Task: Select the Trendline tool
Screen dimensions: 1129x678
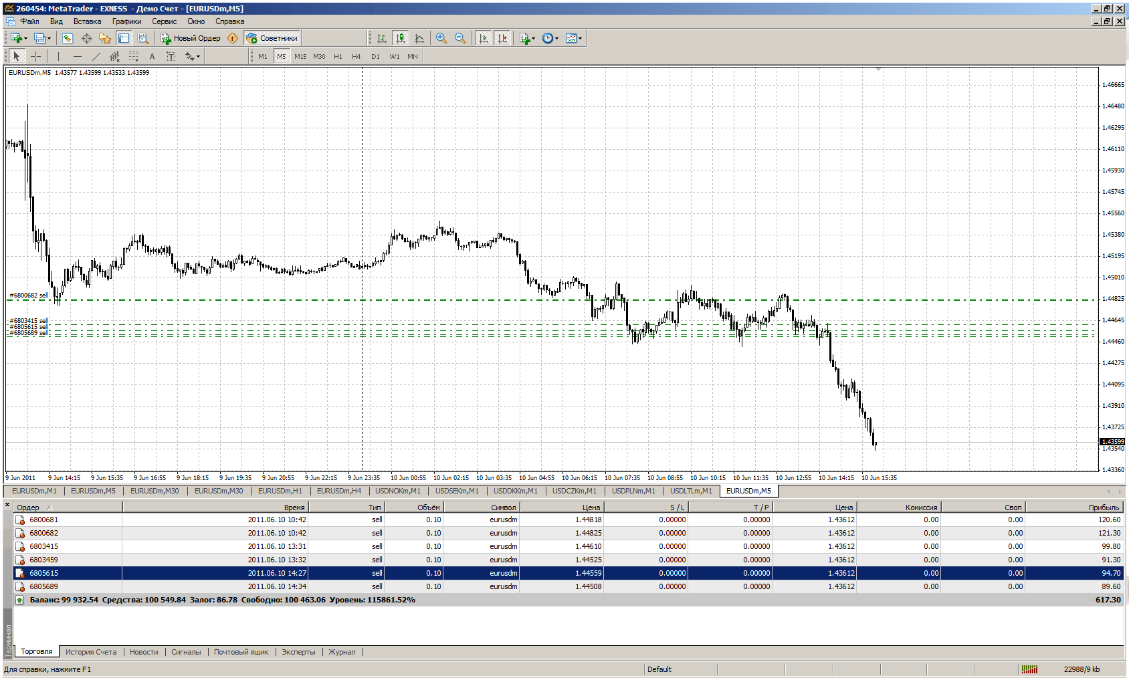Action: (x=96, y=56)
